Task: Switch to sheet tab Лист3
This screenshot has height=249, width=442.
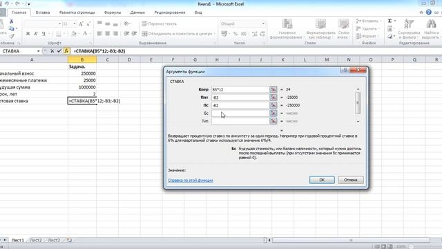Action: pos(54,240)
